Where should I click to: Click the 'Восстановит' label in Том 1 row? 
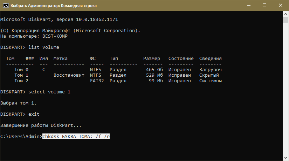pyautogui.click(x=69, y=75)
